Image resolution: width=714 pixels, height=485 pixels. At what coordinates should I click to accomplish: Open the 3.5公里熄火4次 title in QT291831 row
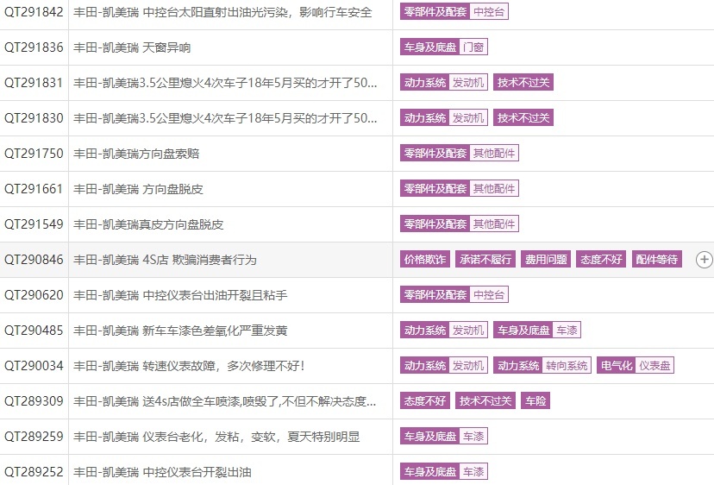click(225, 83)
